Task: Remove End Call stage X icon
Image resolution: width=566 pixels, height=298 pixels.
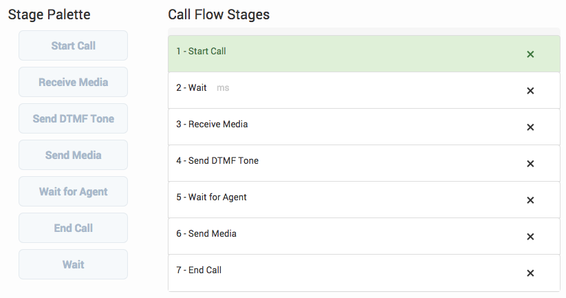Action: tap(530, 273)
